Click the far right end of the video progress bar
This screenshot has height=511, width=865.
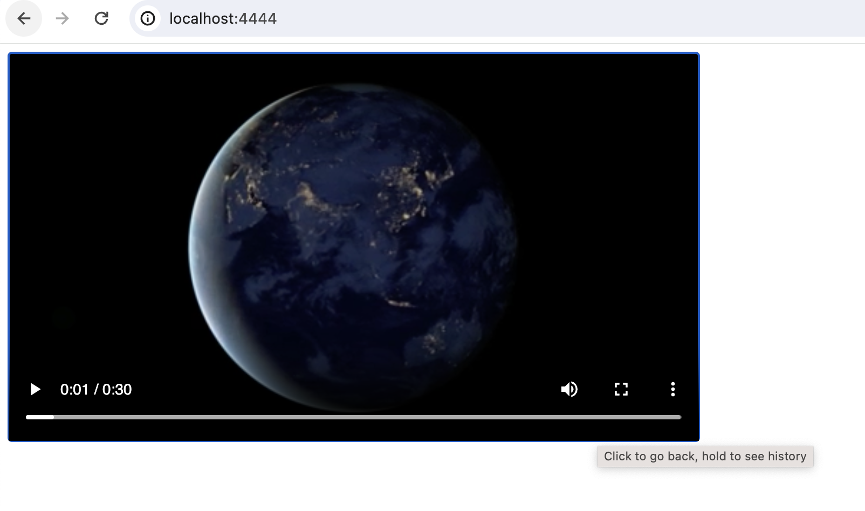(x=679, y=417)
